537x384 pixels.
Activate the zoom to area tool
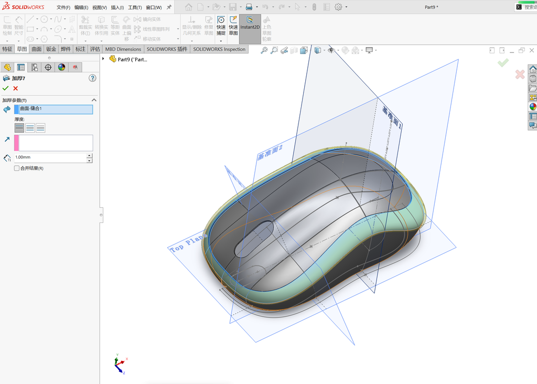[x=274, y=50]
